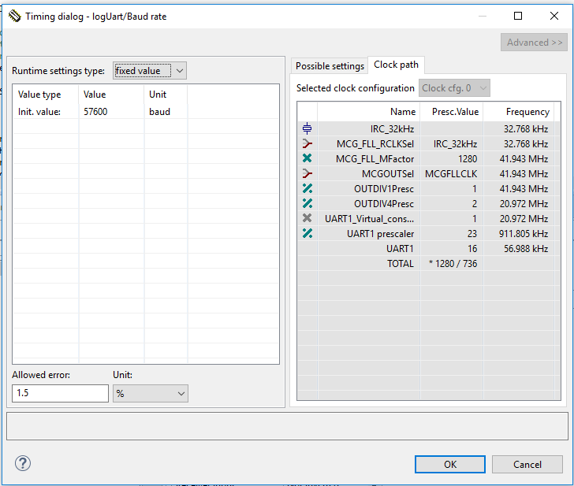Click the baud unit cell
The image size is (574, 486).
pyautogui.click(x=166, y=112)
